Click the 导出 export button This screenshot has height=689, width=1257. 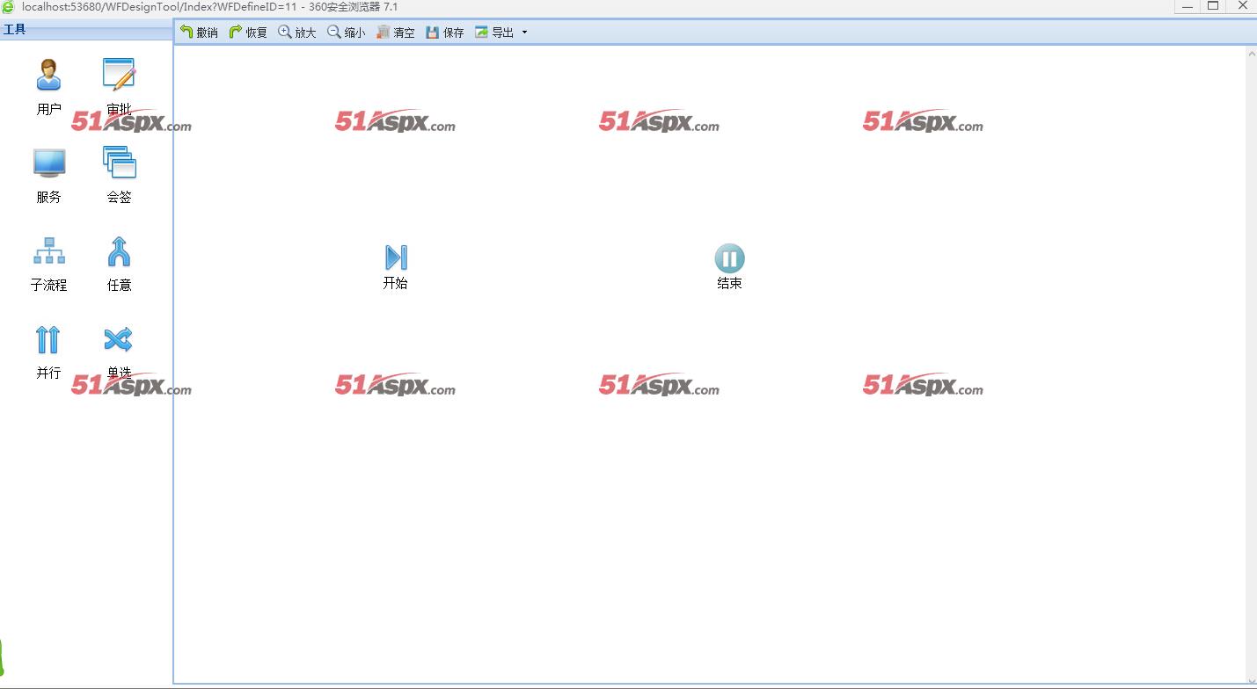pyautogui.click(x=494, y=33)
